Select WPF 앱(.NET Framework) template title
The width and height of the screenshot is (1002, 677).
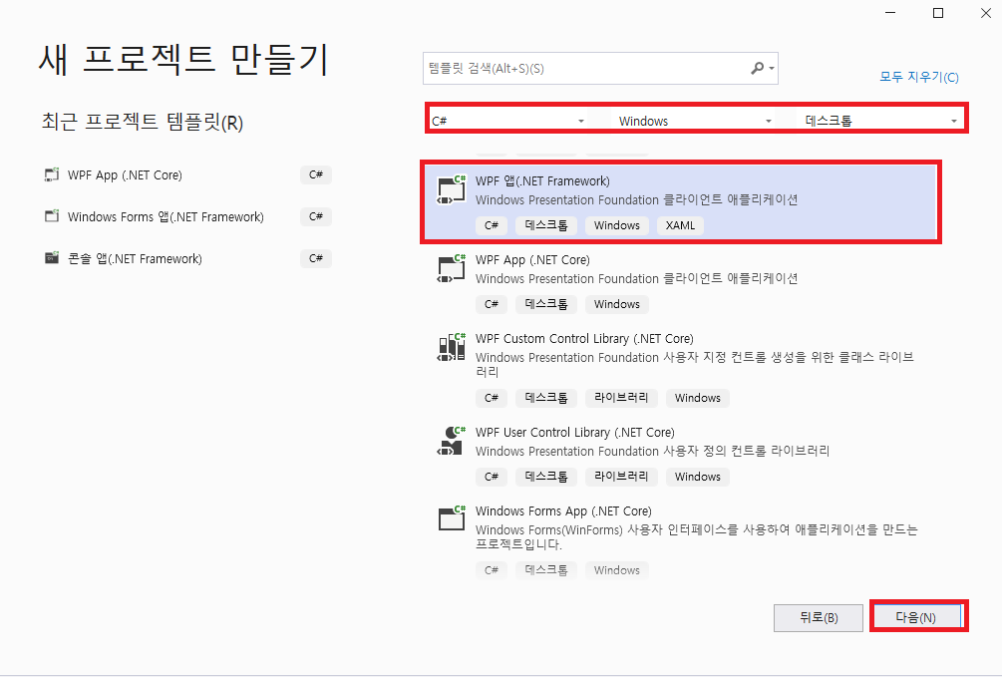542,180
